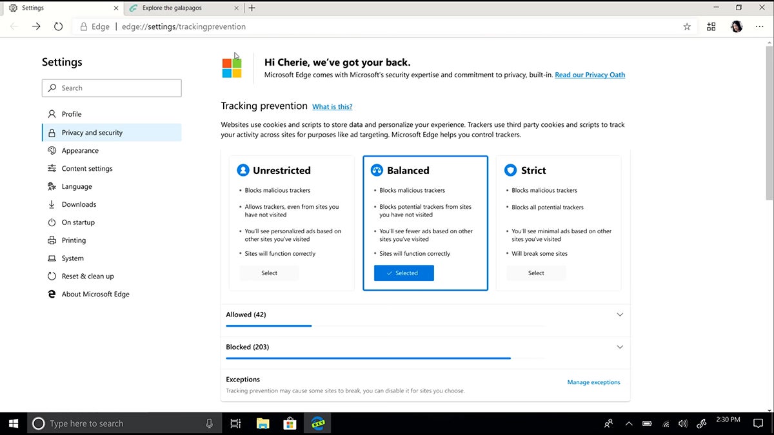The image size is (774, 435).
Task: Expand the Blocked trackers list
Action: (620, 347)
